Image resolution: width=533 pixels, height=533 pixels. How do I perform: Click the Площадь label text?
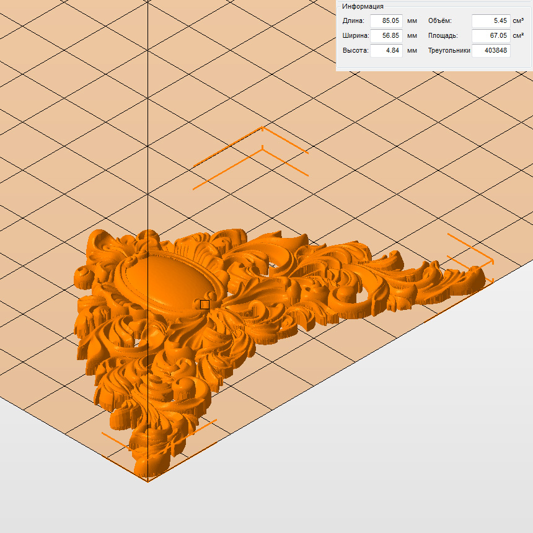point(443,36)
